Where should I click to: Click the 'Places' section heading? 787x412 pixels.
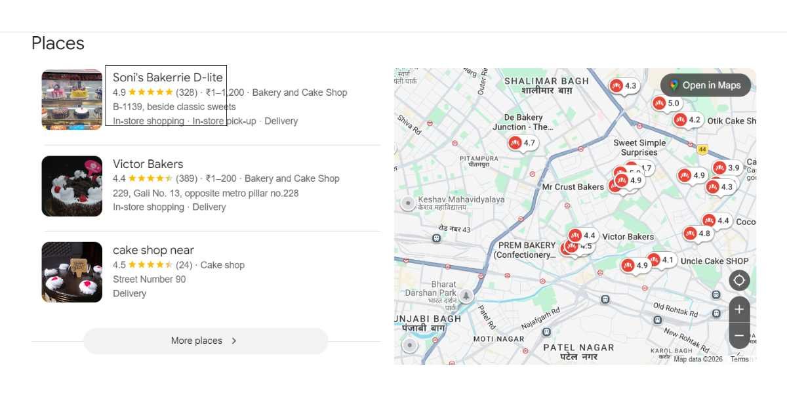pyautogui.click(x=58, y=43)
